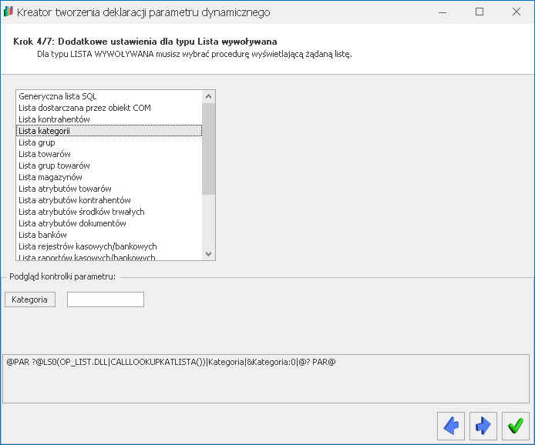This screenshot has width=535, height=445.
Task: Click the @PAR declaration text box
Action: pyautogui.click(x=266, y=379)
